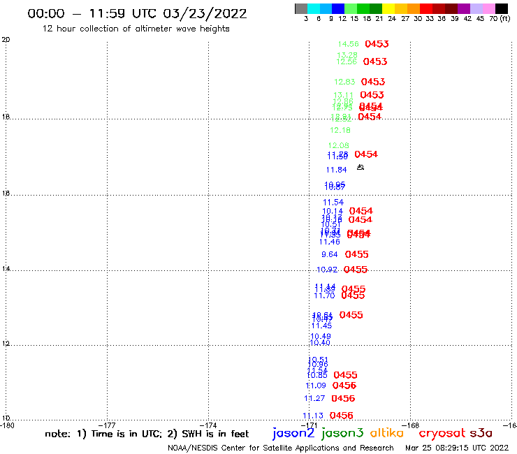
Task: Click the small black island outline near 11.84
Action: [x=361, y=168]
